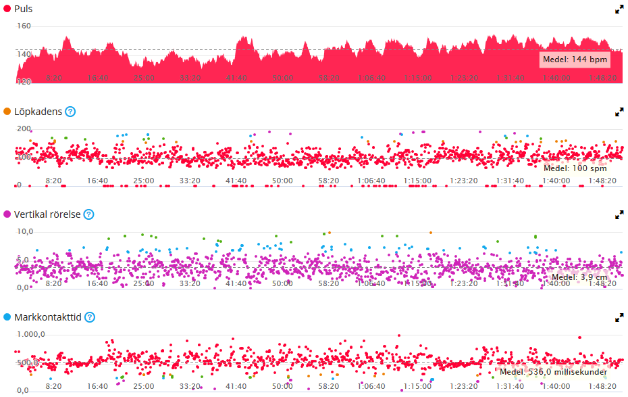Click the Medel: 144 bpm label
Image resolution: width=628 pixels, height=397 pixels.
575,60
